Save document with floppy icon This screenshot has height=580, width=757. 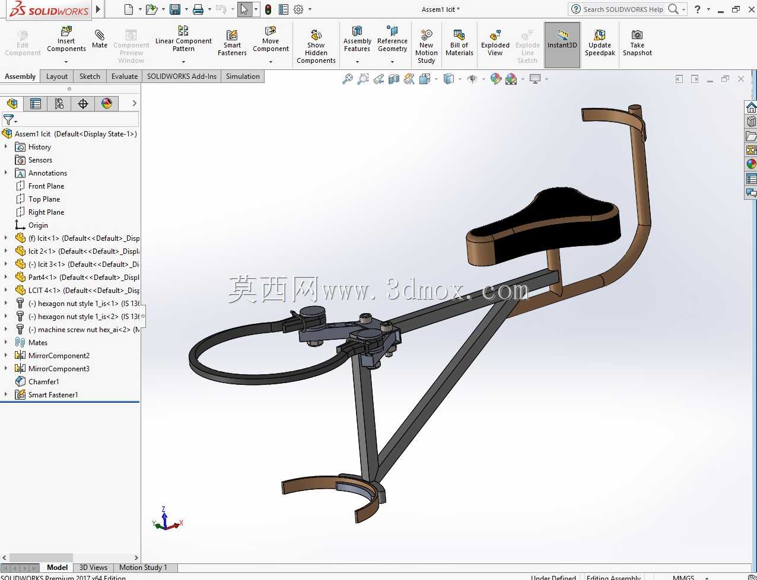174,9
